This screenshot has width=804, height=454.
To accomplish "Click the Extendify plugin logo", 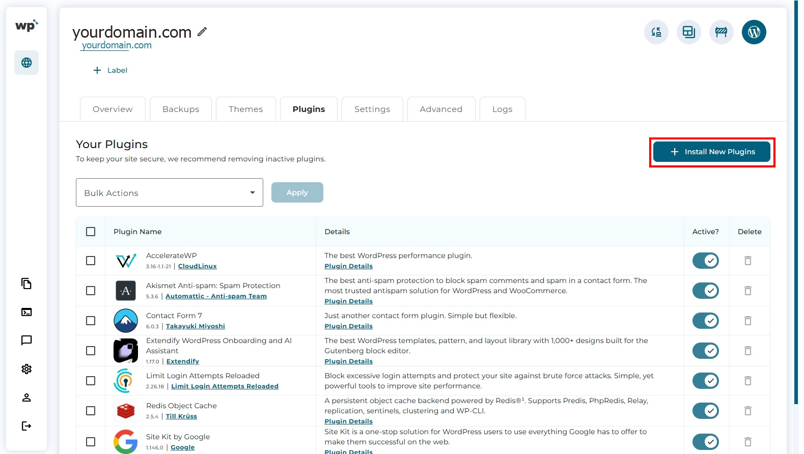I will click(x=126, y=351).
